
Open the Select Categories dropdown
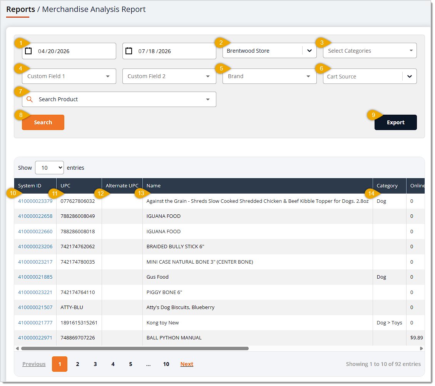point(370,51)
